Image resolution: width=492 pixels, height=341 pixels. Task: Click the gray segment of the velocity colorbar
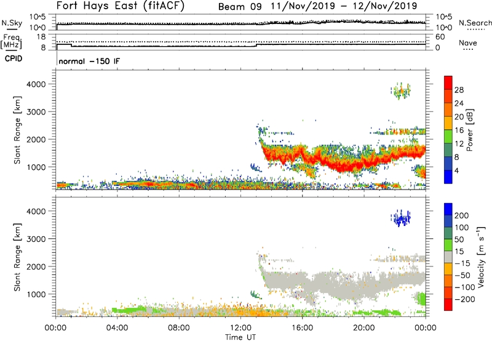[448, 257]
